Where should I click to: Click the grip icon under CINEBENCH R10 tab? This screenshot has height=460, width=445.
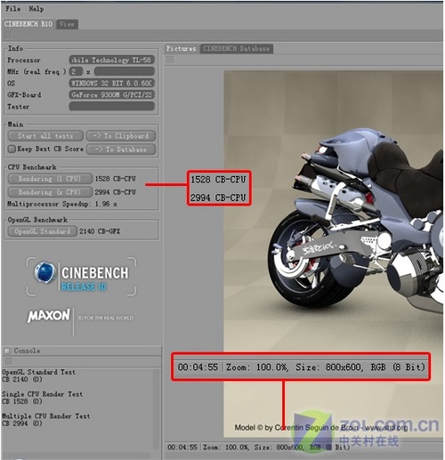click(8, 36)
